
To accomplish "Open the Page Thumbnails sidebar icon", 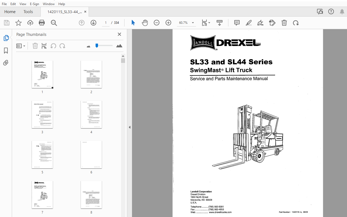I will (6, 38).
